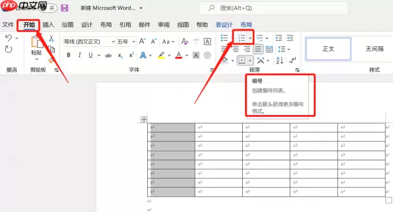The image size is (393, 212).
Task: Apply shading with the paint bucket
Action: click(225, 61)
